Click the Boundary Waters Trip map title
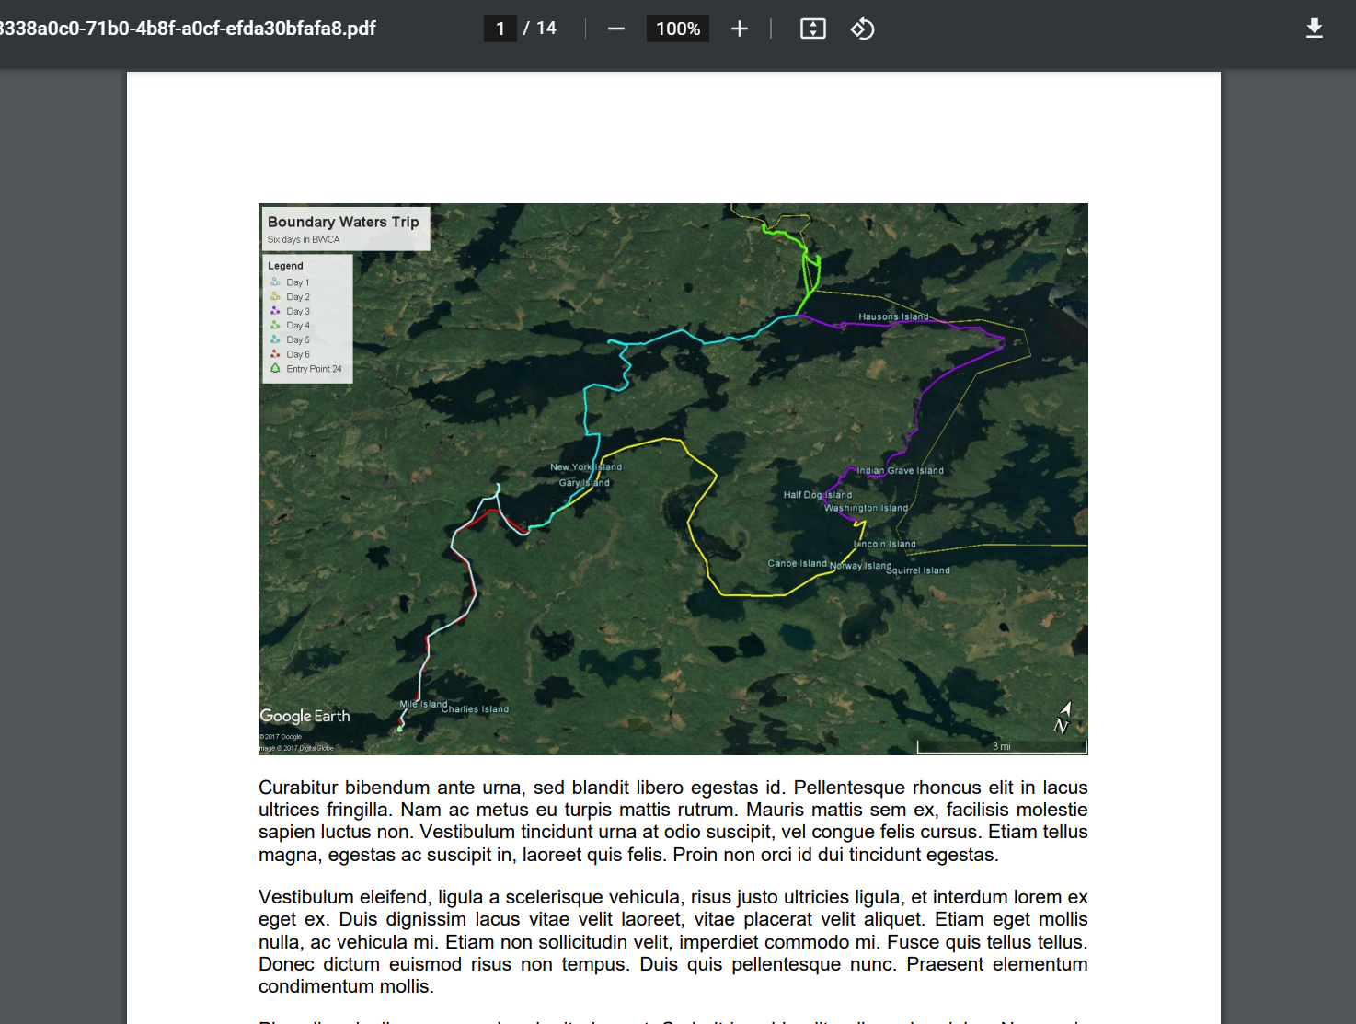Viewport: 1356px width, 1024px height. 343,222
